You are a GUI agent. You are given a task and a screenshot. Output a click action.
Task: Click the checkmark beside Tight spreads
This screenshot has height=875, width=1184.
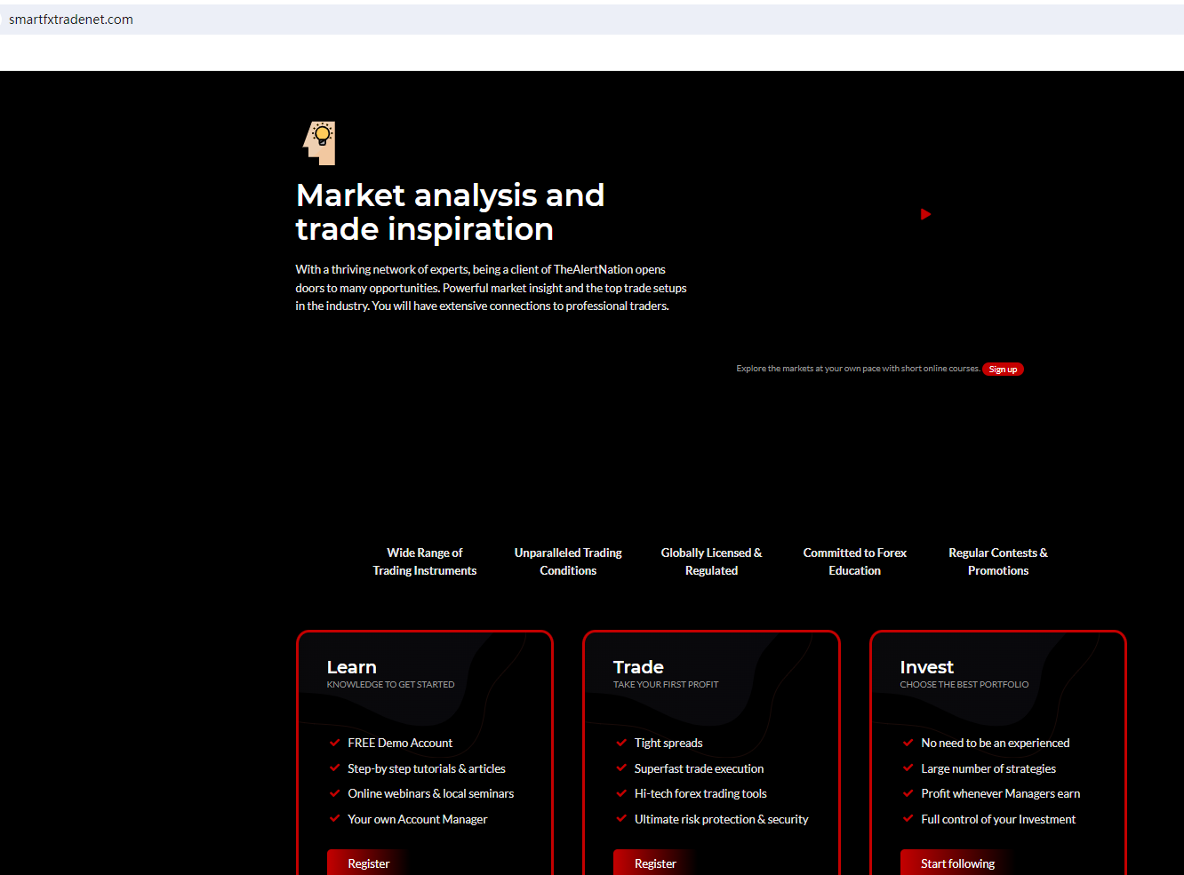point(621,743)
